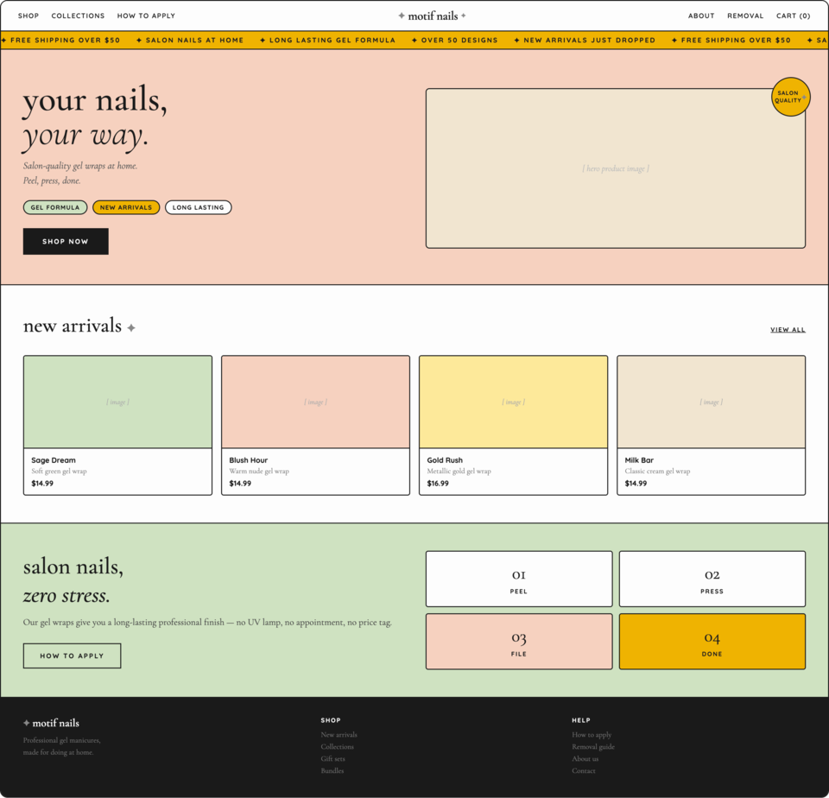This screenshot has width=829, height=798.
Task: Select the Gel Formula tag pill
Action: pos(55,207)
